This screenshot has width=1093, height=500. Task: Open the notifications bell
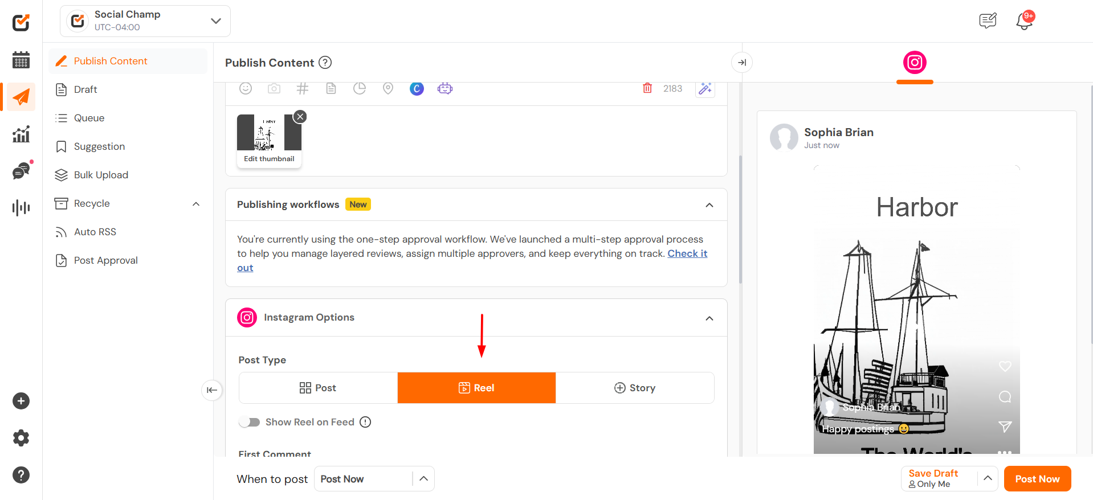[1024, 21]
